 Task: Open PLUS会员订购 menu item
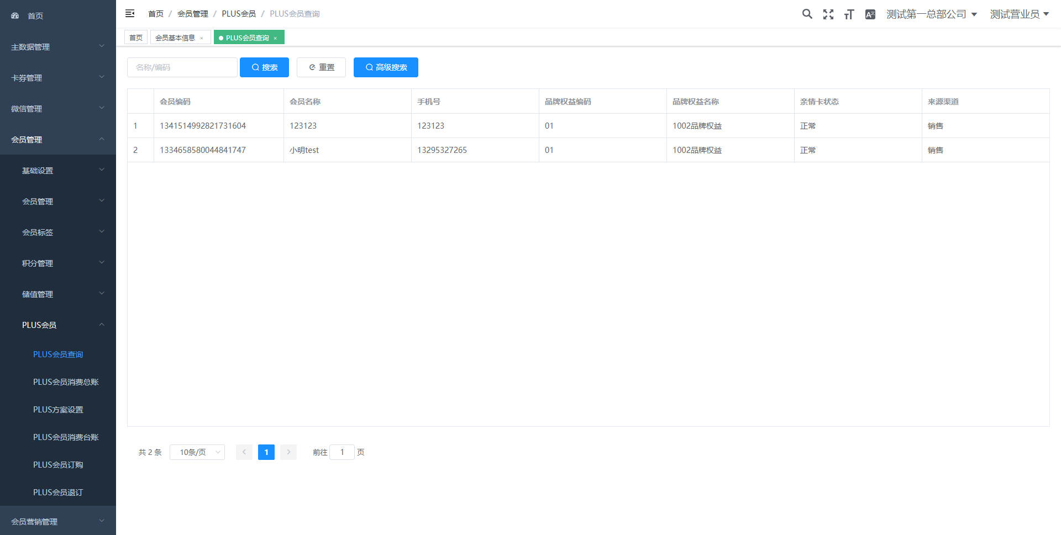(58, 465)
